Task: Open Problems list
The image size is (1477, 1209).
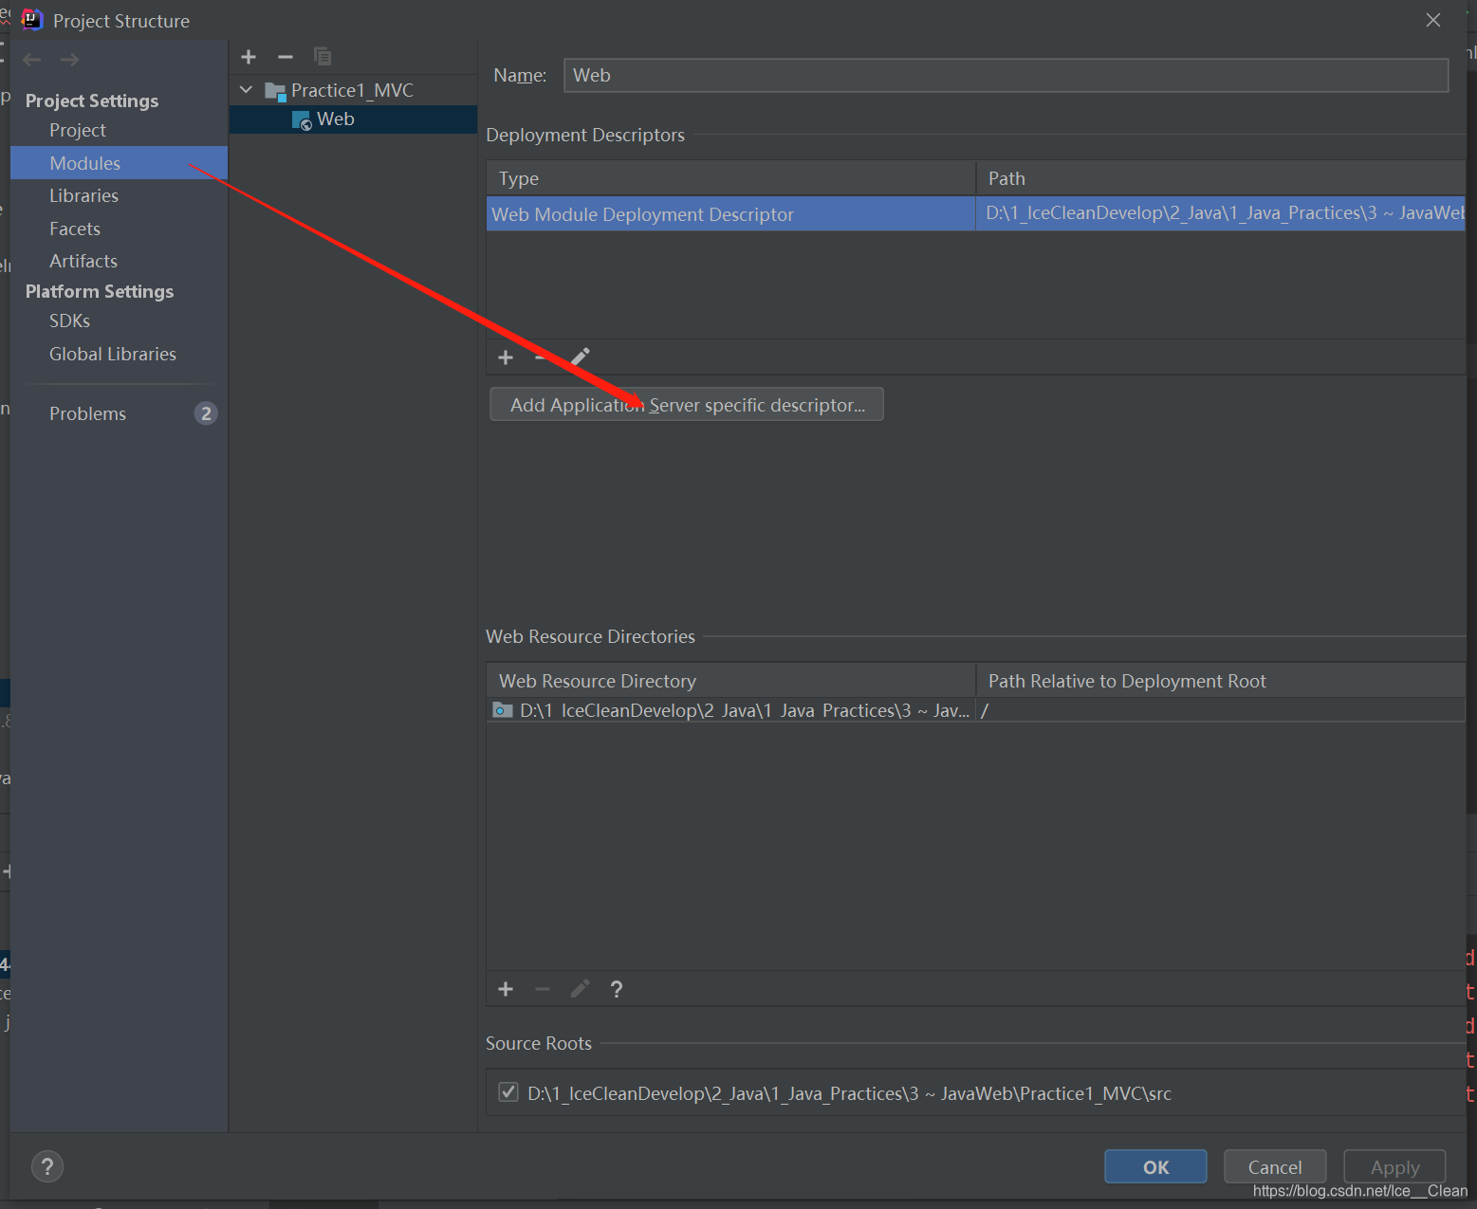Action: point(88,413)
